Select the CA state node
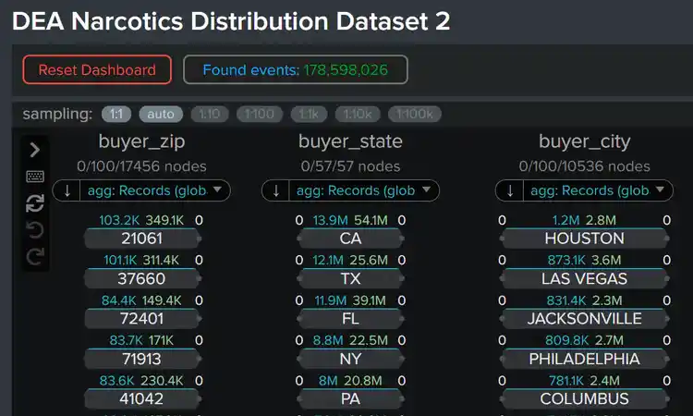693x416 pixels. [350, 239]
